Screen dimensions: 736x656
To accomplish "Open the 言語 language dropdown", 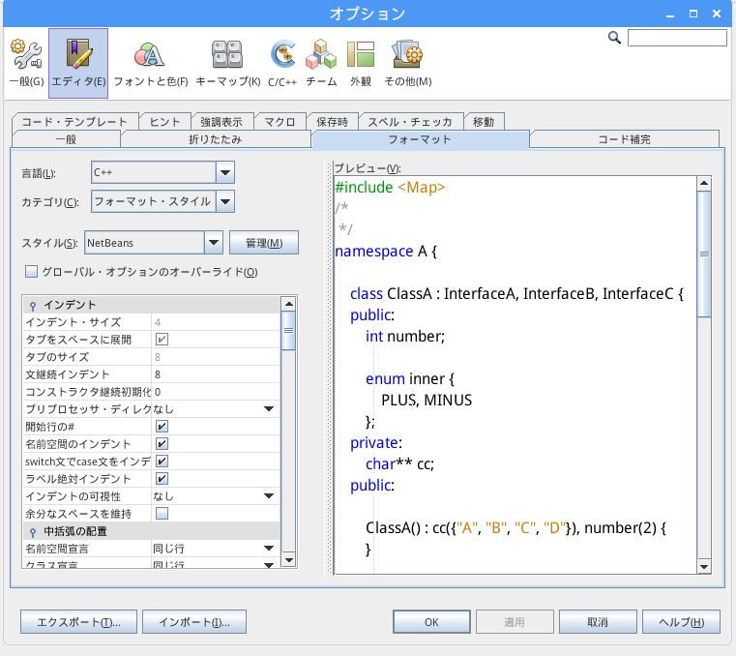I will 224,173.
